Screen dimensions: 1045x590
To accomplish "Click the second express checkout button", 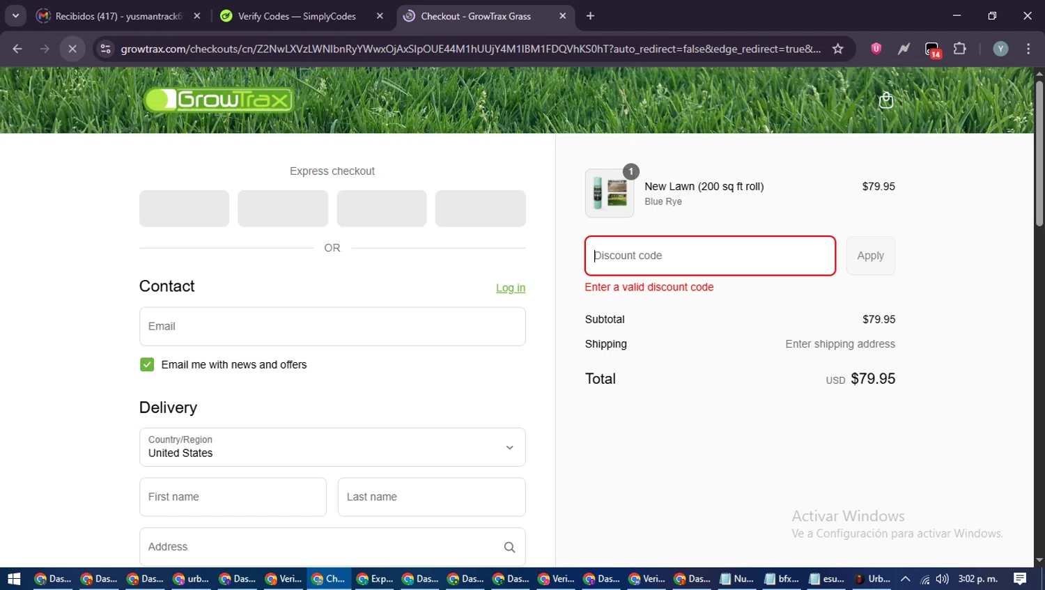I will click(283, 208).
